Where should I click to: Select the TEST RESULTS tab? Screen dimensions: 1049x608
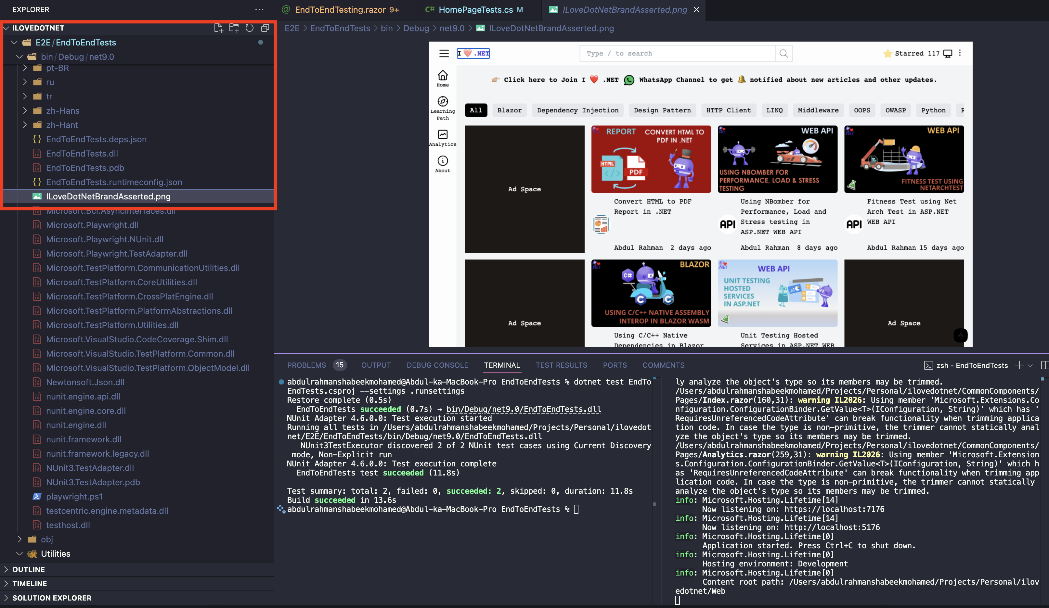pos(561,365)
